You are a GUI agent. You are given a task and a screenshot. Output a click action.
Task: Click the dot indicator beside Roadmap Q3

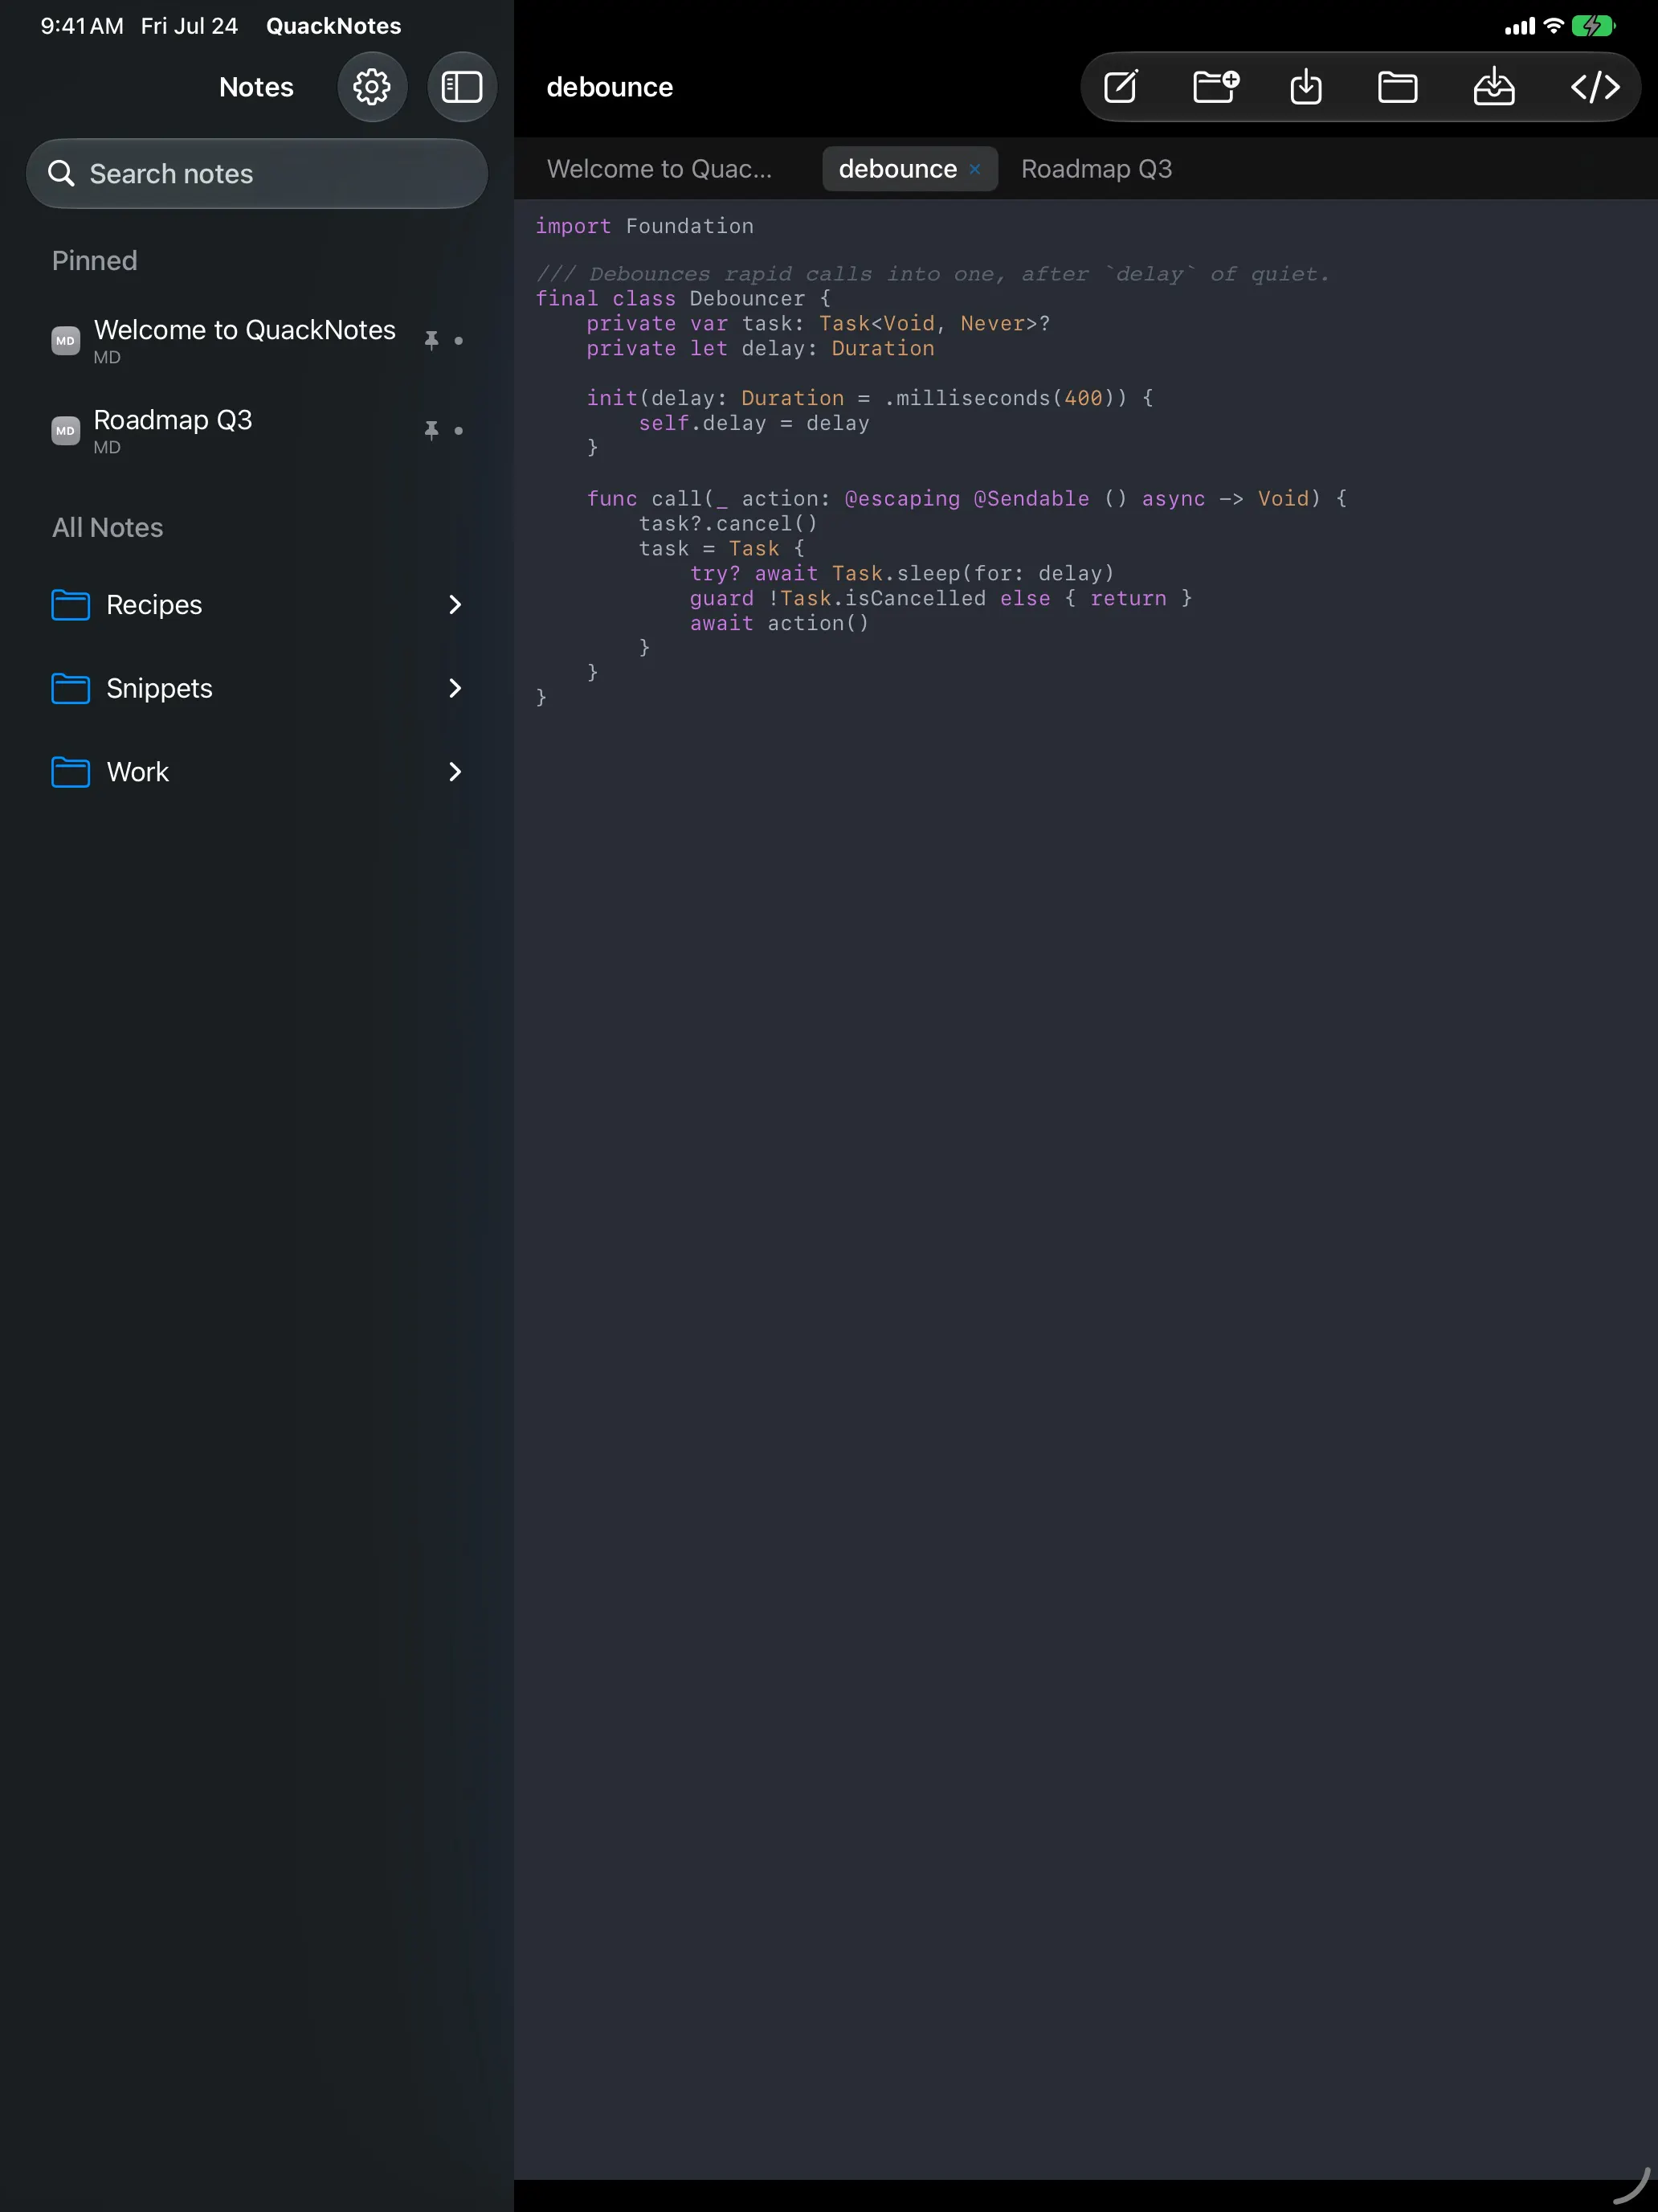459,431
